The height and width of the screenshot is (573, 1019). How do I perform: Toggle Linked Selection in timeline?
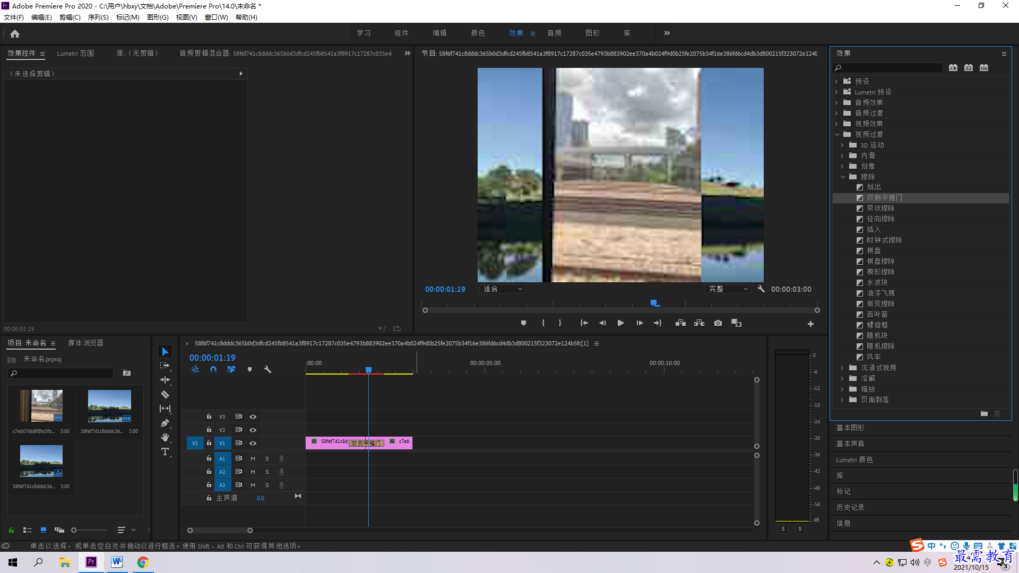[x=231, y=369]
